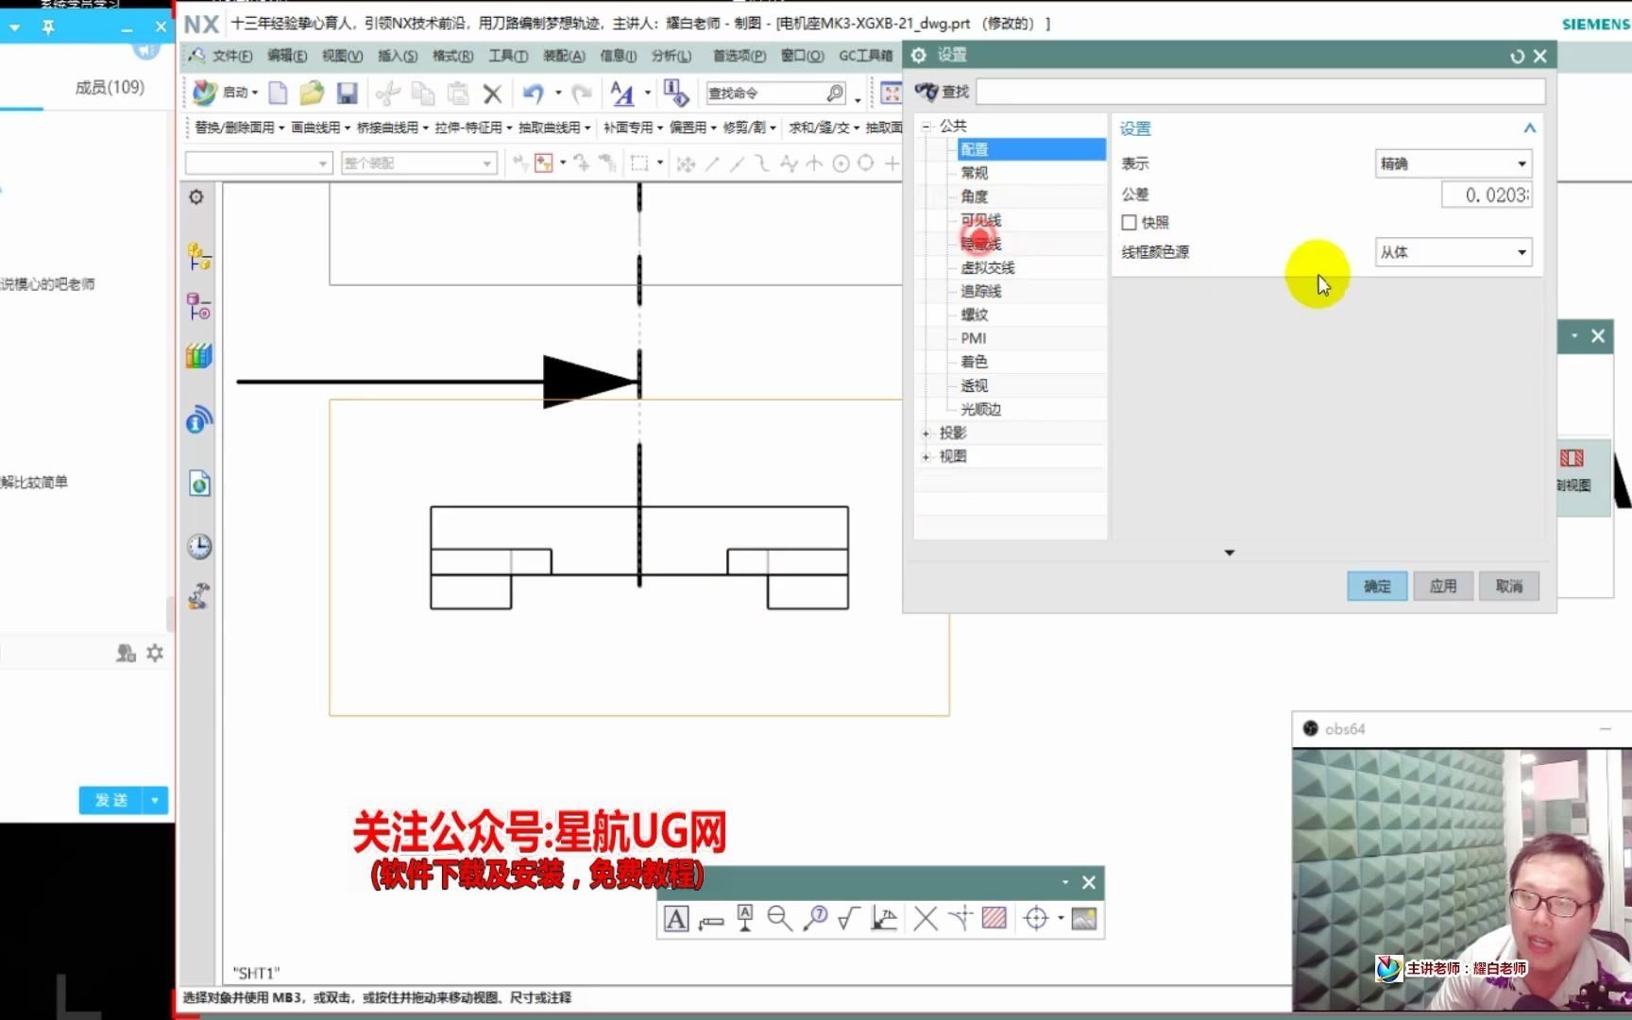Toggle the 快照 checkbox
The width and height of the screenshot is (1632, 1020).
(1129, 222)
